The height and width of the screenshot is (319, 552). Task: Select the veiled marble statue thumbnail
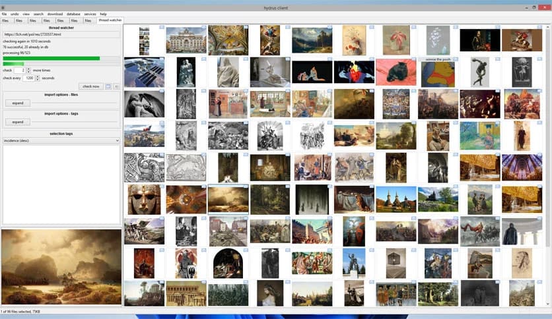pyautogui.click(x=228, y=72)
